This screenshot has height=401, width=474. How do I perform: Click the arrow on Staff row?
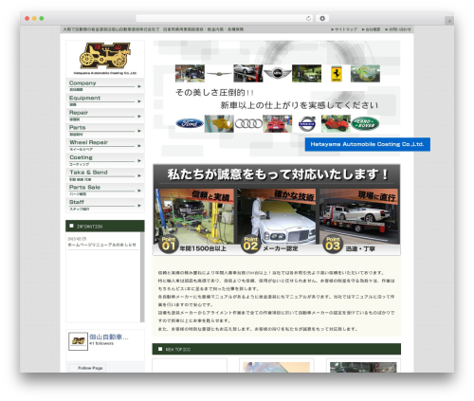(x=139, y=206)
